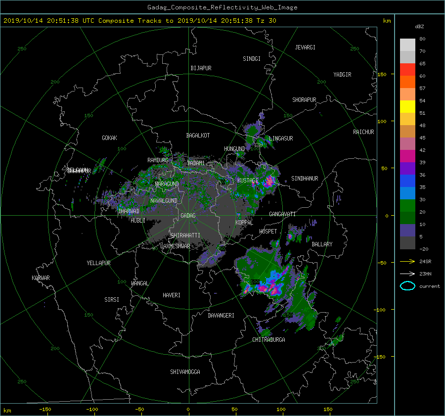Screen dimensions: 445x416
Task: Click the green echo cluster north of LINGASUR
Action: coord(254,130)
